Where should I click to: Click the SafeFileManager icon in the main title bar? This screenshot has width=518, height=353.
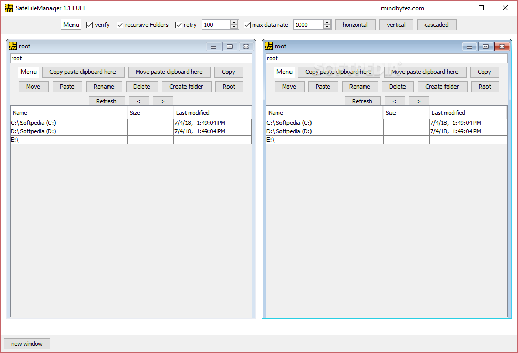tap(9, 8)
